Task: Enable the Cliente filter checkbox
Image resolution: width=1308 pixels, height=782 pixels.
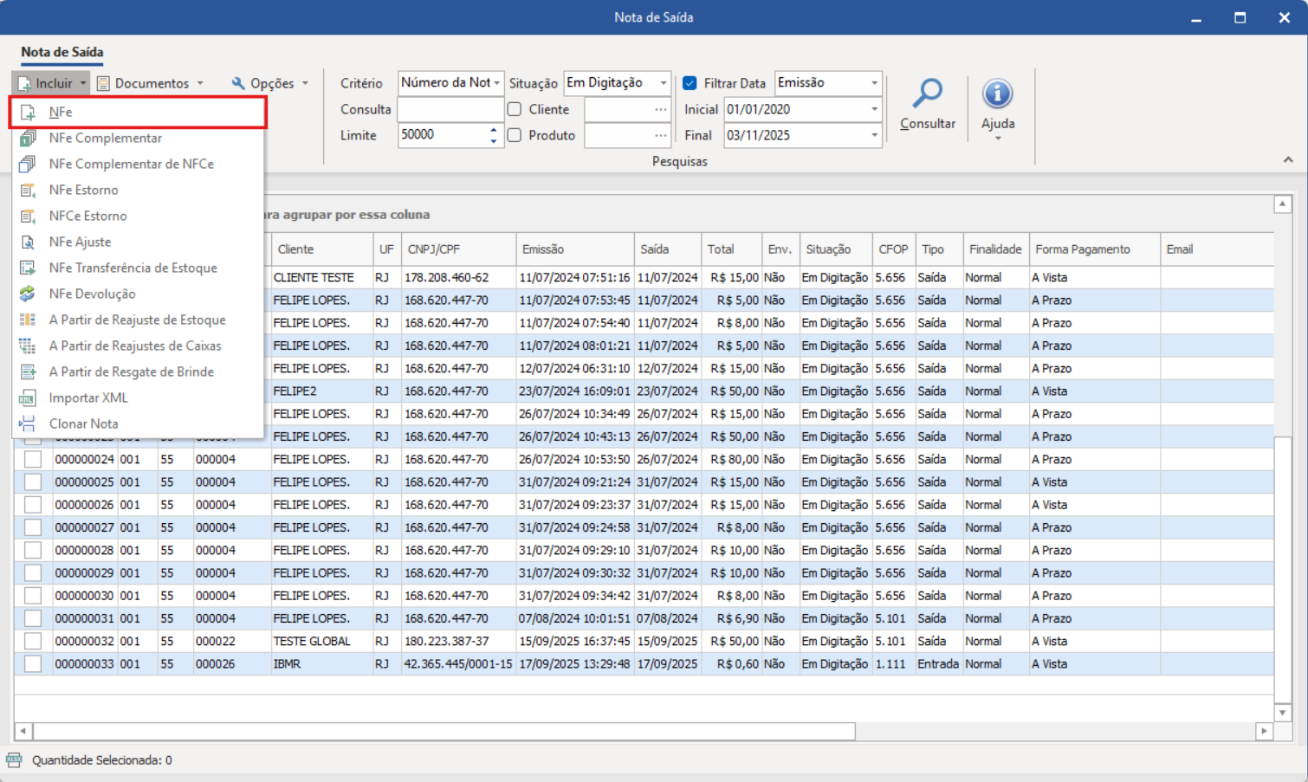Action: [x=515, y=109]
